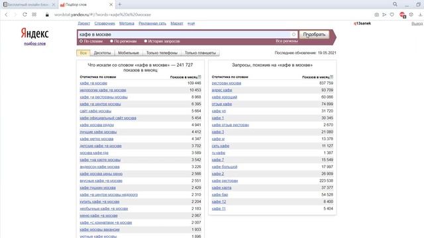Open the 'Справочник' link
424x238 pixels.
click(x=105, y=24)
